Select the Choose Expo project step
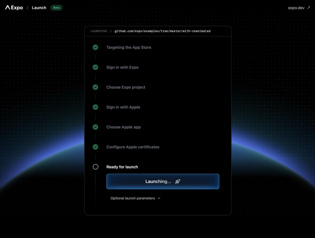 pyautogui.click(x=126, y=87)
